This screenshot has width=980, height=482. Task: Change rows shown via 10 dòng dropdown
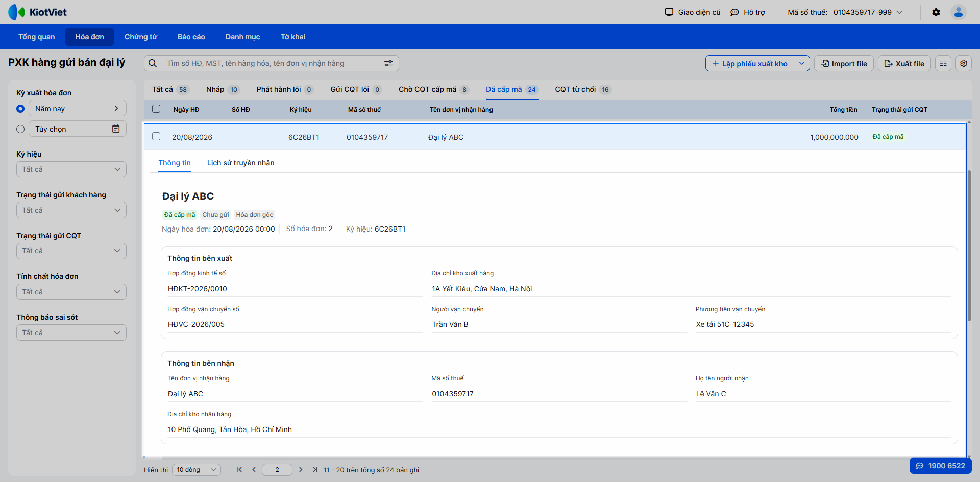pyautogui.click(x=197, y=470)
